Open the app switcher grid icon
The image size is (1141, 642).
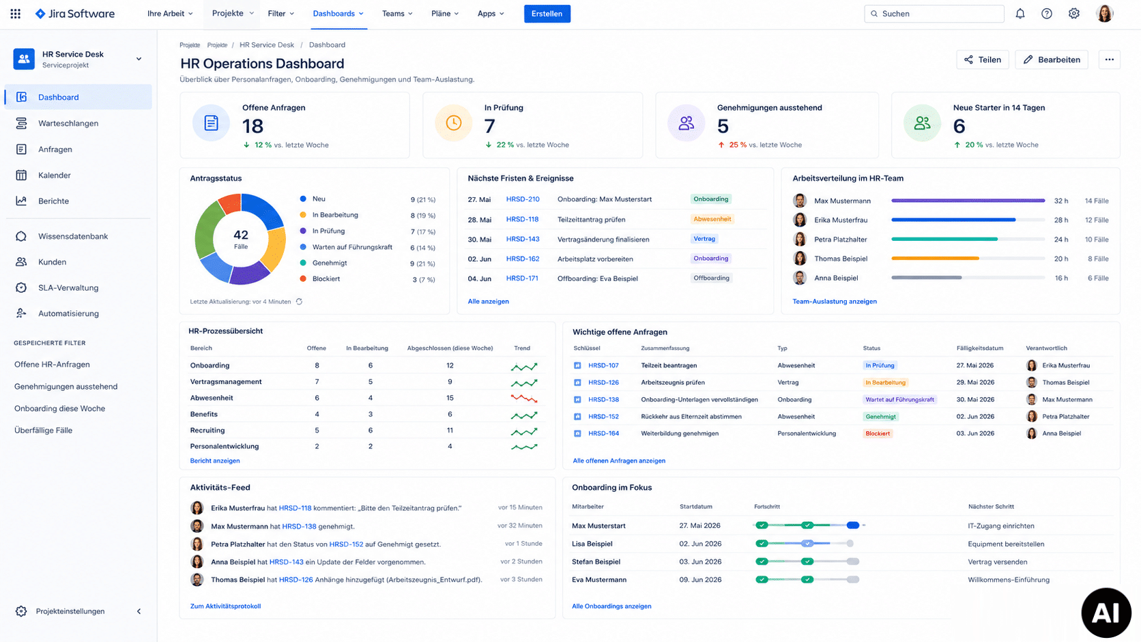click(x=15, y=14)
